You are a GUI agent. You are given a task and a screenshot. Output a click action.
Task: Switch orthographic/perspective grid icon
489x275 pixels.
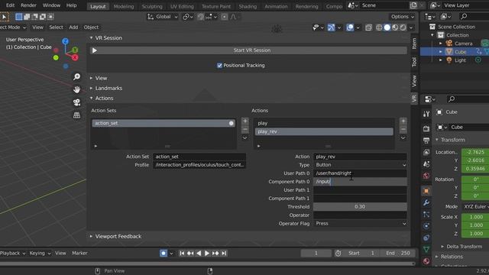[76, 115]
